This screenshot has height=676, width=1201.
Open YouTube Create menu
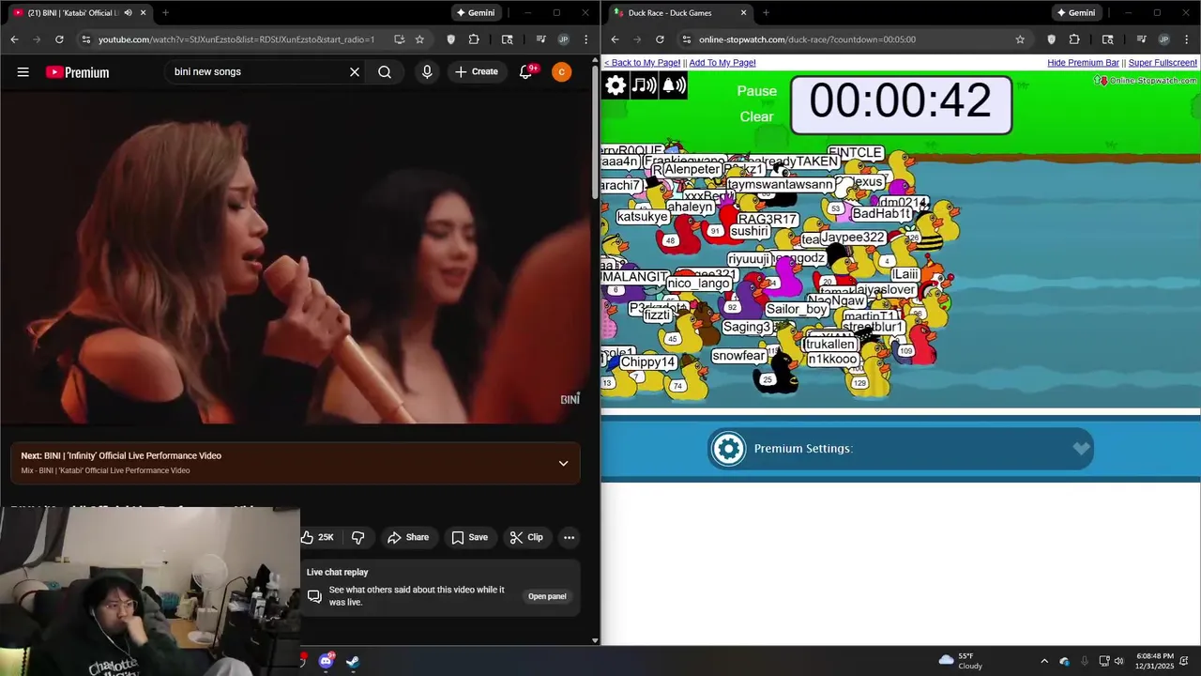(x=477, y=72)
